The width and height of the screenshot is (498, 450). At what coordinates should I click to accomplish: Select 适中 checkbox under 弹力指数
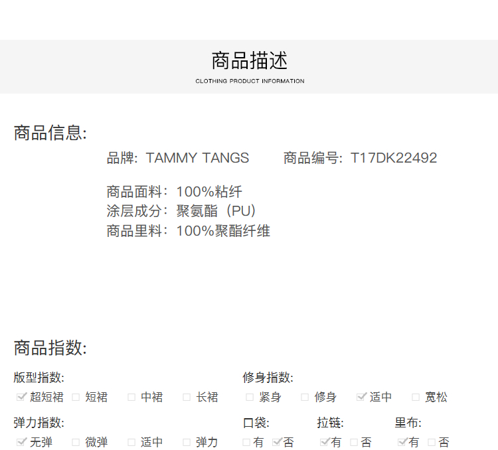click(131, 442)
